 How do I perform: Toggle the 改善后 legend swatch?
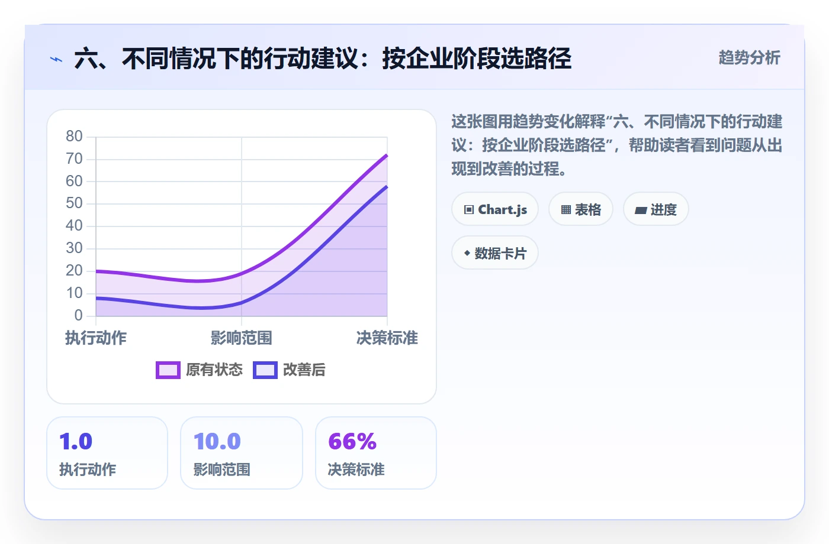point(265,370)
